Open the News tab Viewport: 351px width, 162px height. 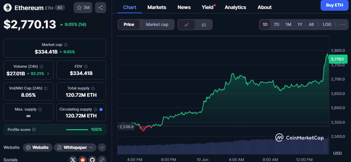(184, 7)
